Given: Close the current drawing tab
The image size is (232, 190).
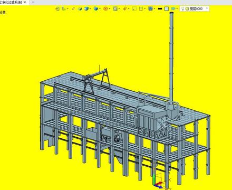Looking at the screenshot, I should point(25,2).
